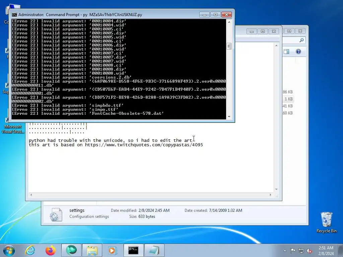Click the muted volume tray icon
Viewport: 343px width, 257px height.
[309, 251]
